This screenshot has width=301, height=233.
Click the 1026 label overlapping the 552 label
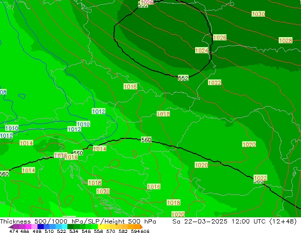pyautogui.click(x=147, y=2)
